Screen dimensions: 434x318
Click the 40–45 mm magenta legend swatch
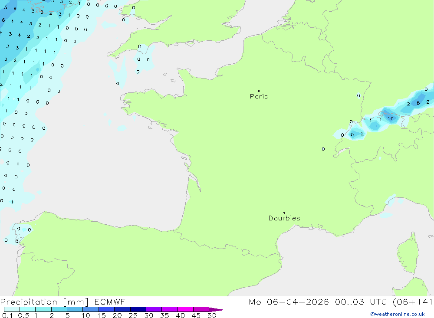click(185, 309)
